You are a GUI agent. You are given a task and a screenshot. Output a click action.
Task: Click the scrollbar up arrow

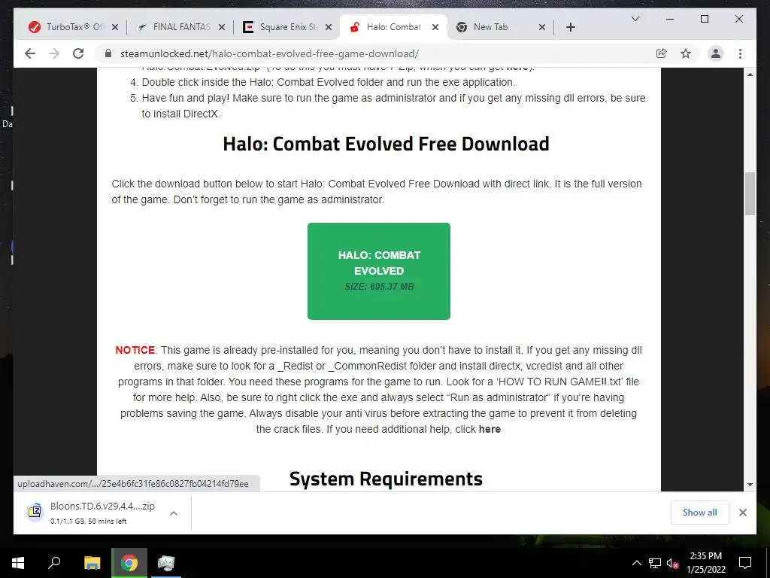pyautogui.click(x=750, y=75)
